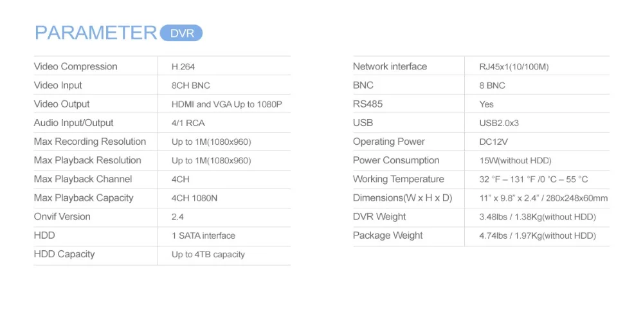Screen dimensions: 643x312
Task: Select the Max Playback Channel 4CH value
Action: (181, 179)
